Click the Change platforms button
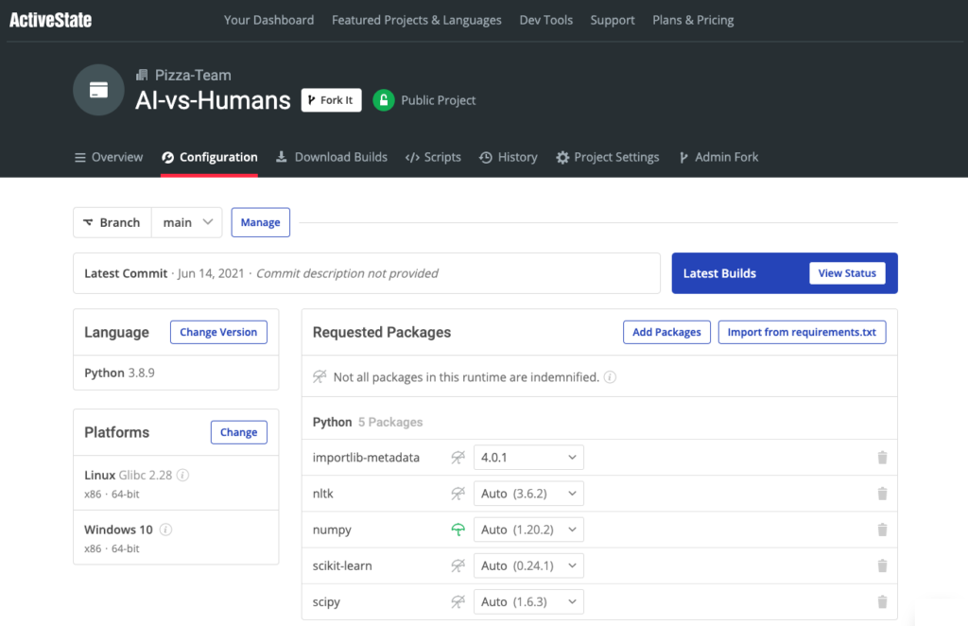Screen dimensions: 968x626 click(239, 432)
